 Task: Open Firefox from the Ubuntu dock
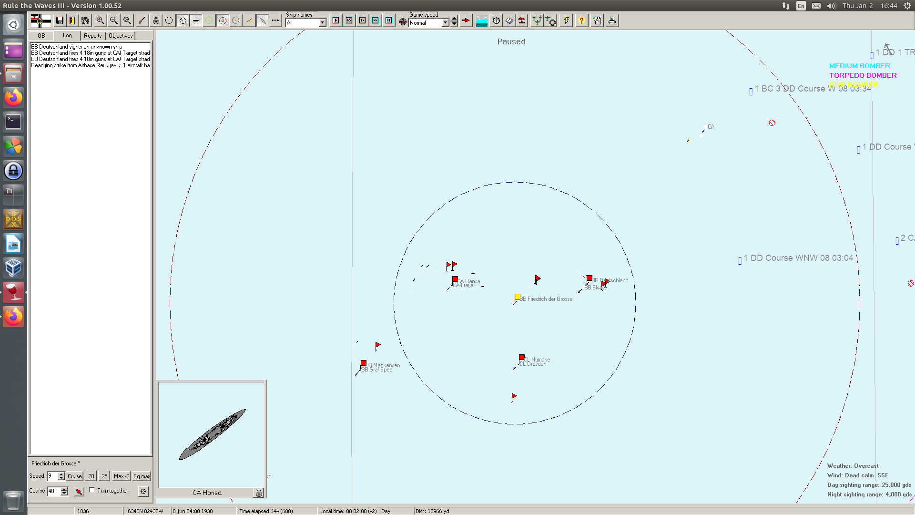pyautogui.click(x=13, y=97)
